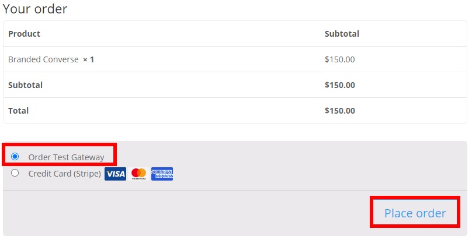Click the Your order heading
This screenshot has width=472, height=243.
pos(35,9)
